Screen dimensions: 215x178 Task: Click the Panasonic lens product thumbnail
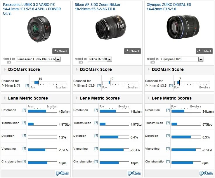click(39, 29)
